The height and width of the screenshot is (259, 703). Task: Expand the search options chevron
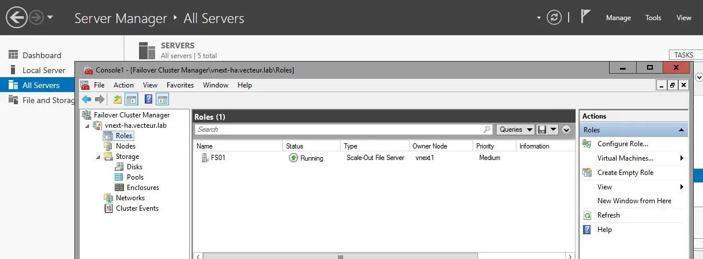click(x=566, y=129)
